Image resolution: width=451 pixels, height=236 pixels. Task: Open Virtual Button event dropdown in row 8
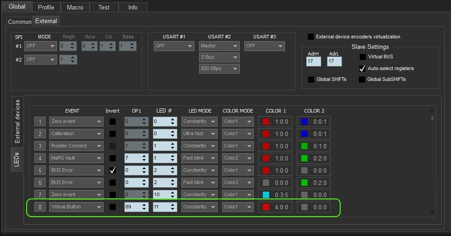click(76, 207)
